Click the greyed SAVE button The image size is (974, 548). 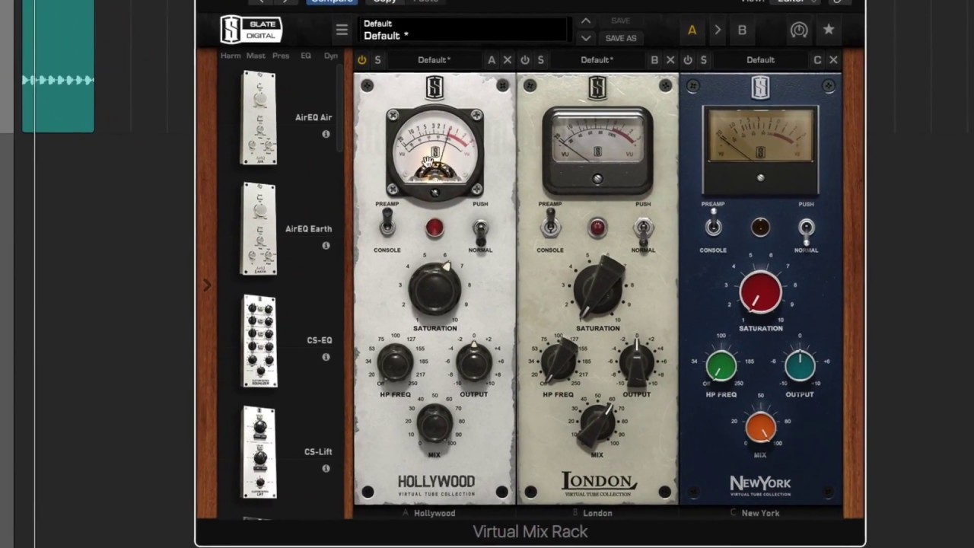pyautogui.click(x=621, y=21)
